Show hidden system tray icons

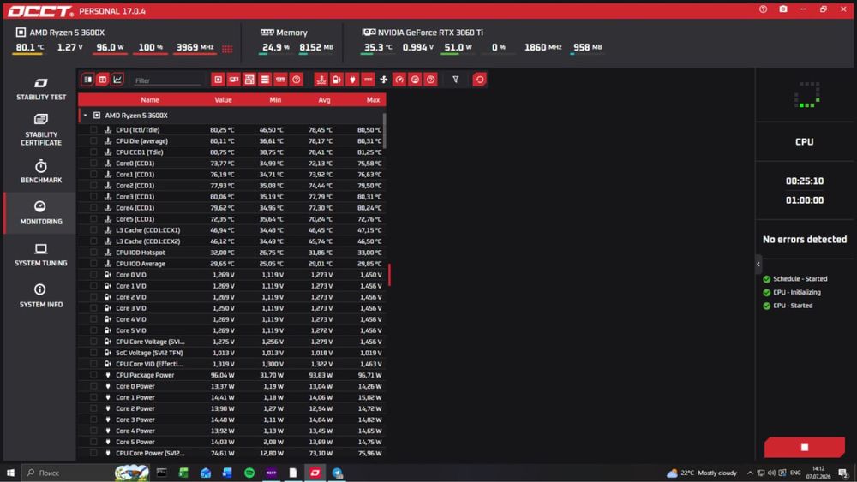click(x=750, y=473)
